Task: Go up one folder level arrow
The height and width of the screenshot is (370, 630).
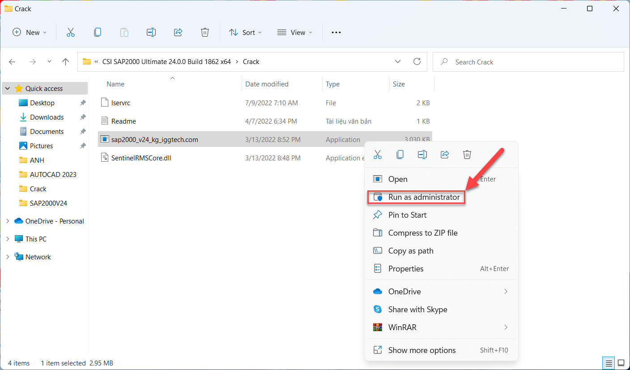Action: click(66, 62)
